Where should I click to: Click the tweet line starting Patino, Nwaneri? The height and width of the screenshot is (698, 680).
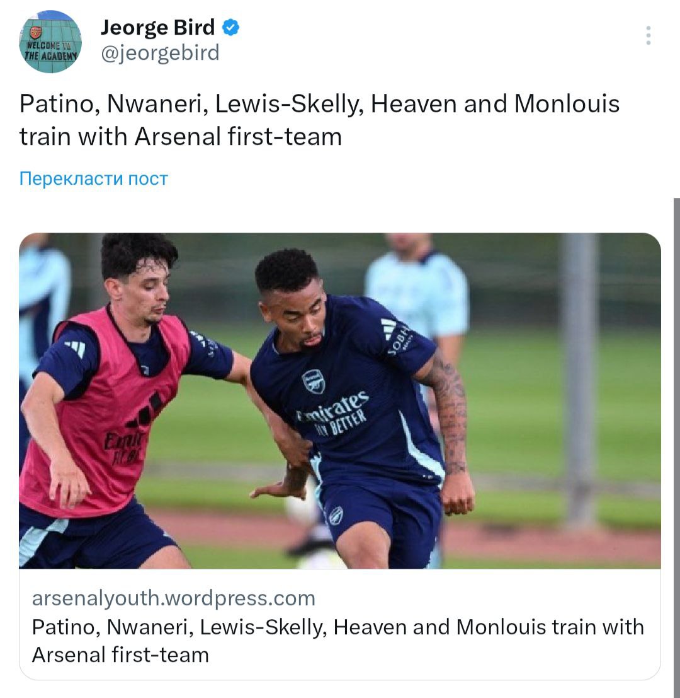tap(319, 105)
